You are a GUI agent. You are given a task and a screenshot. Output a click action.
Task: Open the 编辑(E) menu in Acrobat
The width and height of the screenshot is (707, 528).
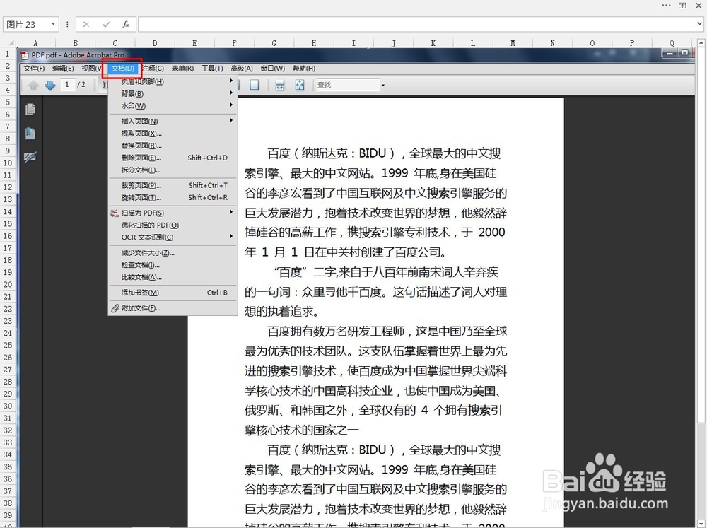tap(63, 69)
